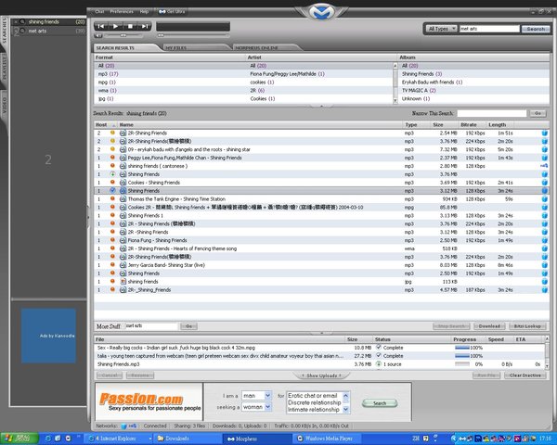Click cube icon on 2R-Shining Friends 2.54 MB row

(x=545, y=133)
